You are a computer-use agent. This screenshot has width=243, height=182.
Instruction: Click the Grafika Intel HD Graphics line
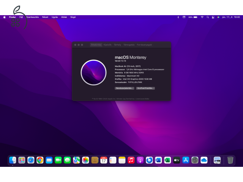click(x=133, y=79)
